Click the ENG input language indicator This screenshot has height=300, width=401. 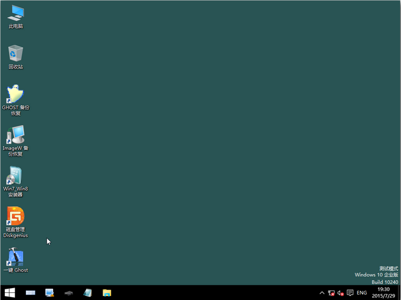point(361,293)
